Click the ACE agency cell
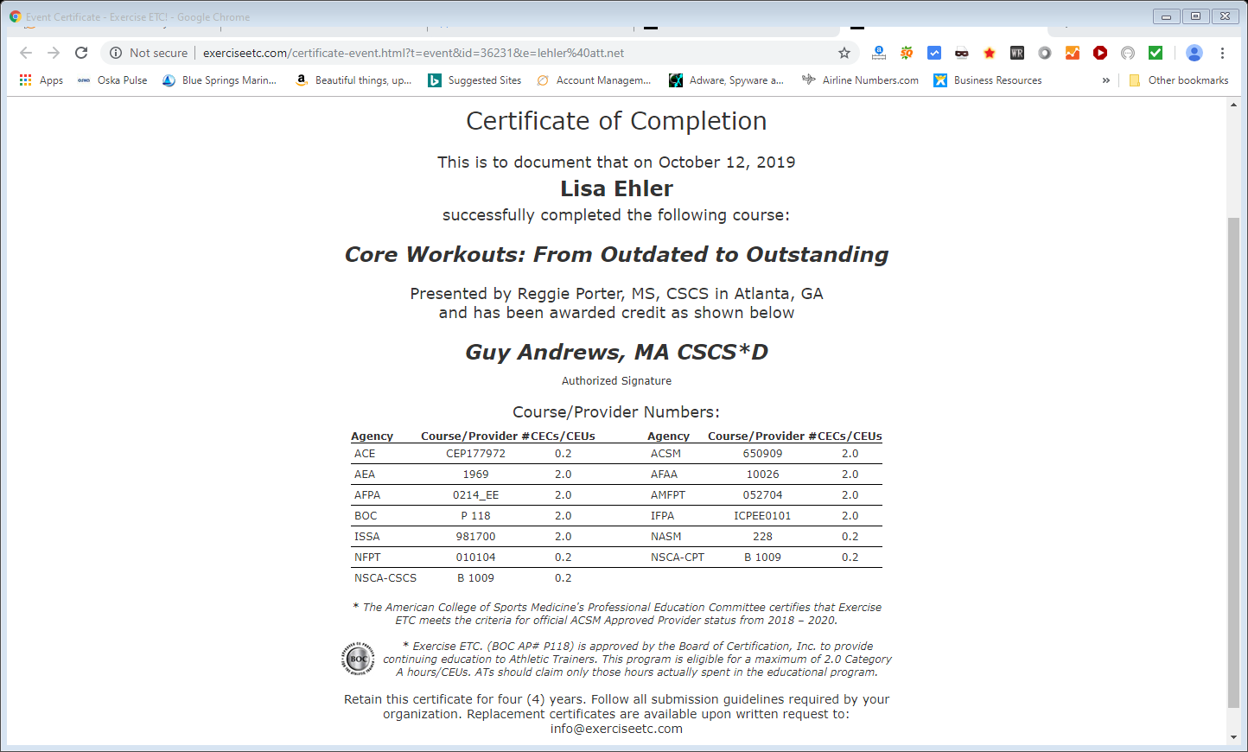 point(365,454)
